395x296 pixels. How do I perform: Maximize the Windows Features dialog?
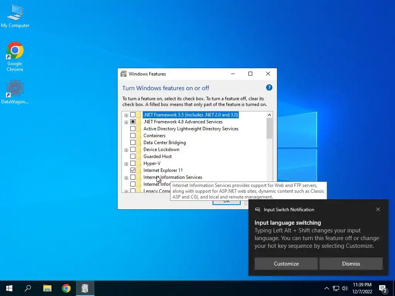point(250,74)
